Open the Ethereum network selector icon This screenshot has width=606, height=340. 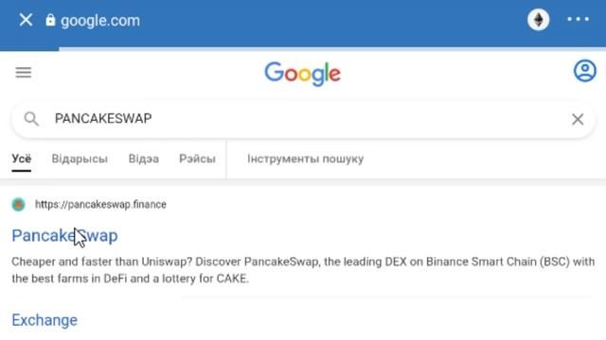click(539, 19)
